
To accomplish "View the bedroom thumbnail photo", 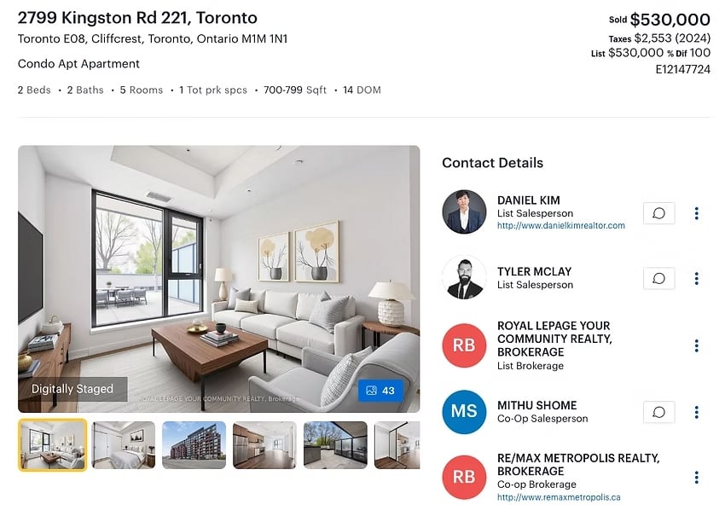I will coord(124,445).
